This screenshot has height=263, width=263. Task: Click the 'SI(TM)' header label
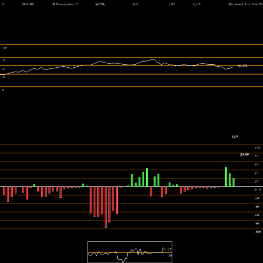point(100,4)
